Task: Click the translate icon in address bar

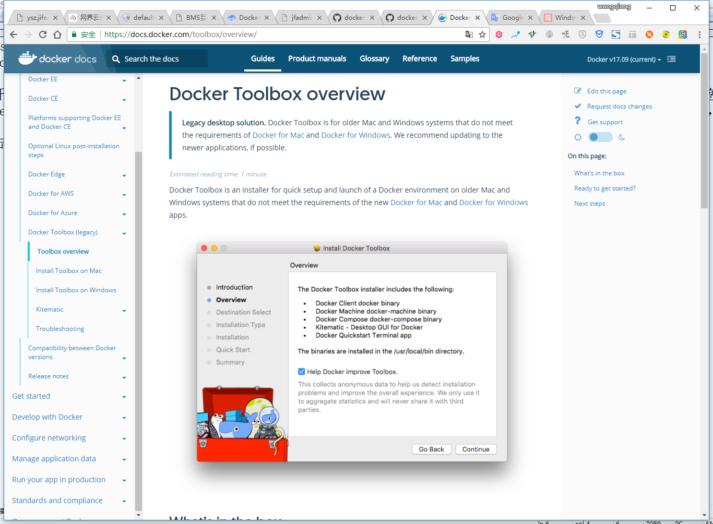Action: pos(469,34)
